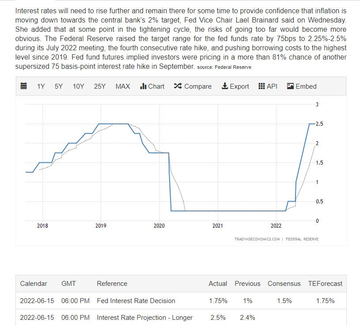Click the Compare shuffle-arrows button
Image resolution: width=360 pixels, height=326 pixels.
click(193, 86)
